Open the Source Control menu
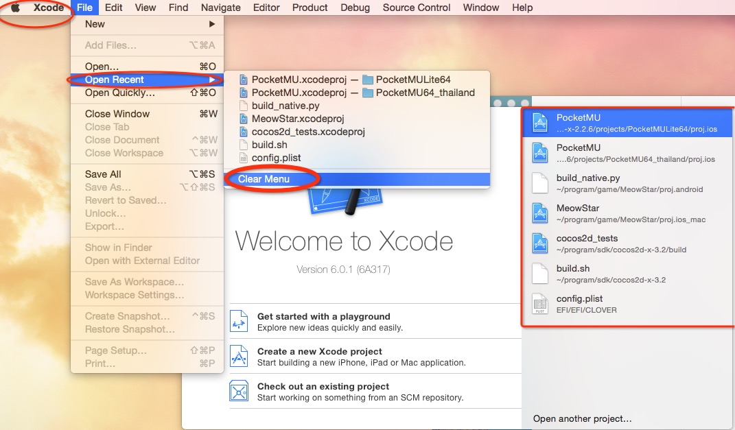The width and height of the screenshot is (735, 430). 417,8
